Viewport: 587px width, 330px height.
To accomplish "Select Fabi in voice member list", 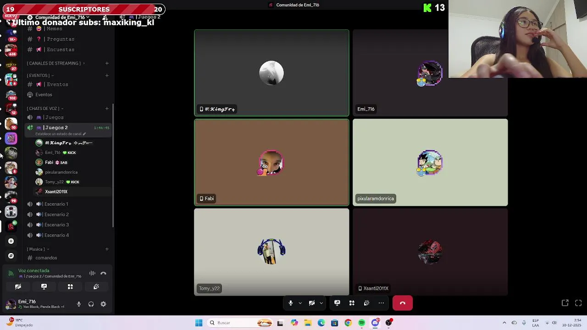I will [72, 162].
